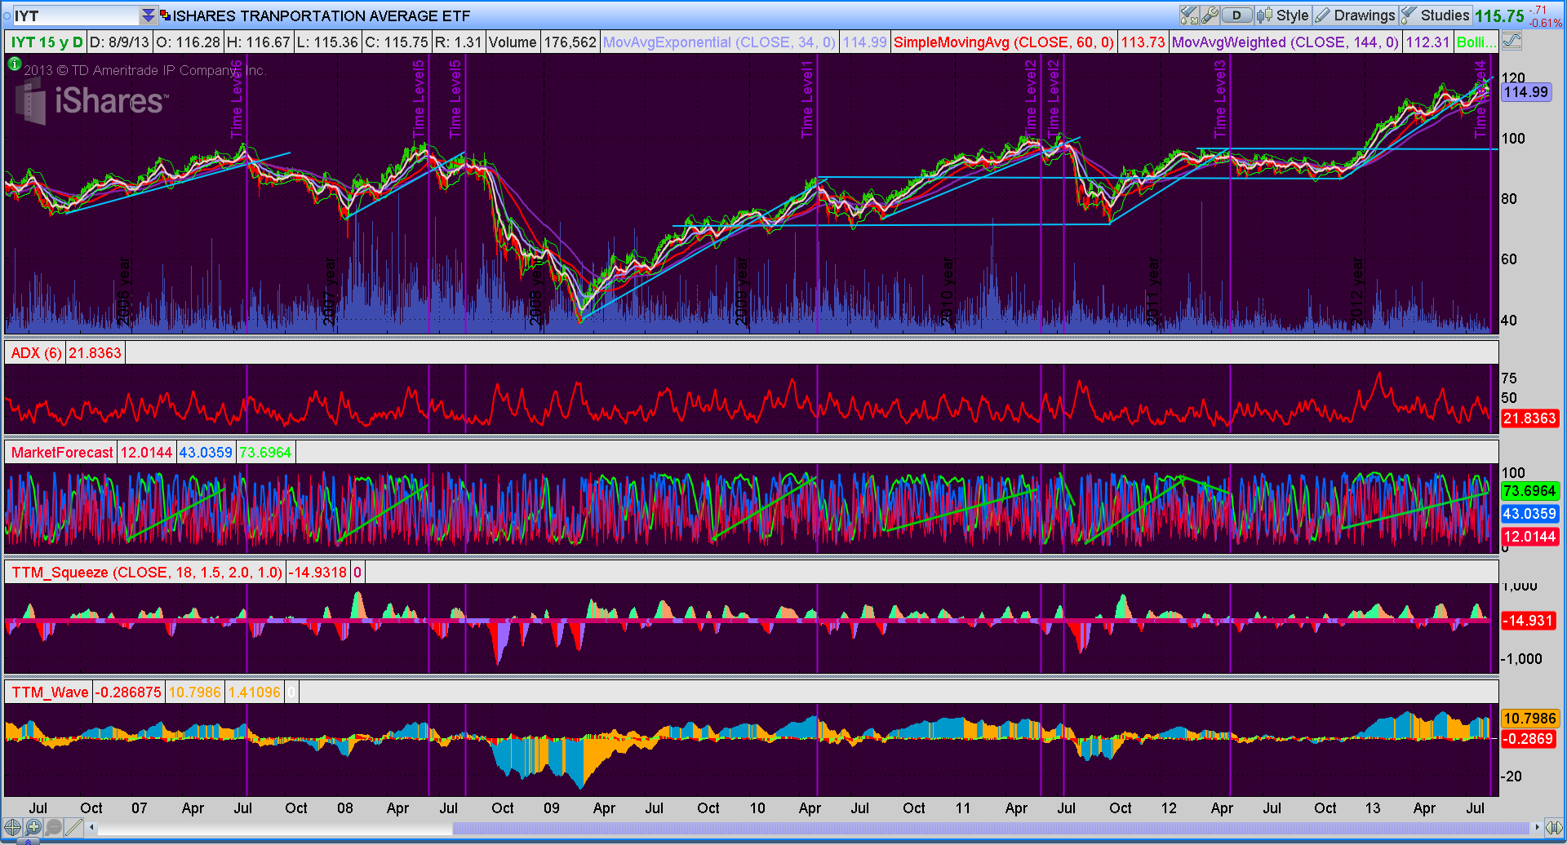Click the -14.931 TTM_Squeeze axis bubble
Screen dimensions: 1567x845
(x=1529, y=621)
